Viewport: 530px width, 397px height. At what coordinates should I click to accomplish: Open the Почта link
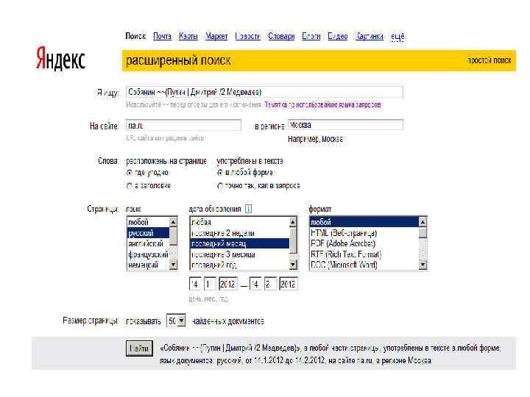162,36
